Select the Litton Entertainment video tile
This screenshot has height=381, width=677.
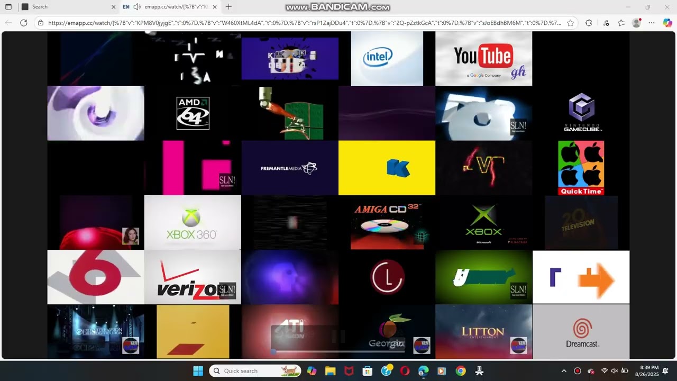tap(483, 332)
